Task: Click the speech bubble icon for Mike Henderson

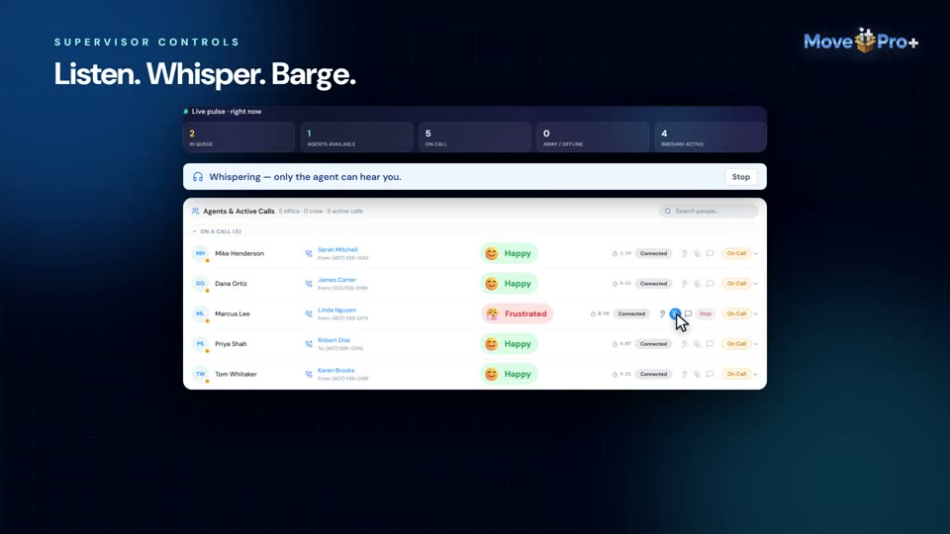Action: click(x=711, y=254)
